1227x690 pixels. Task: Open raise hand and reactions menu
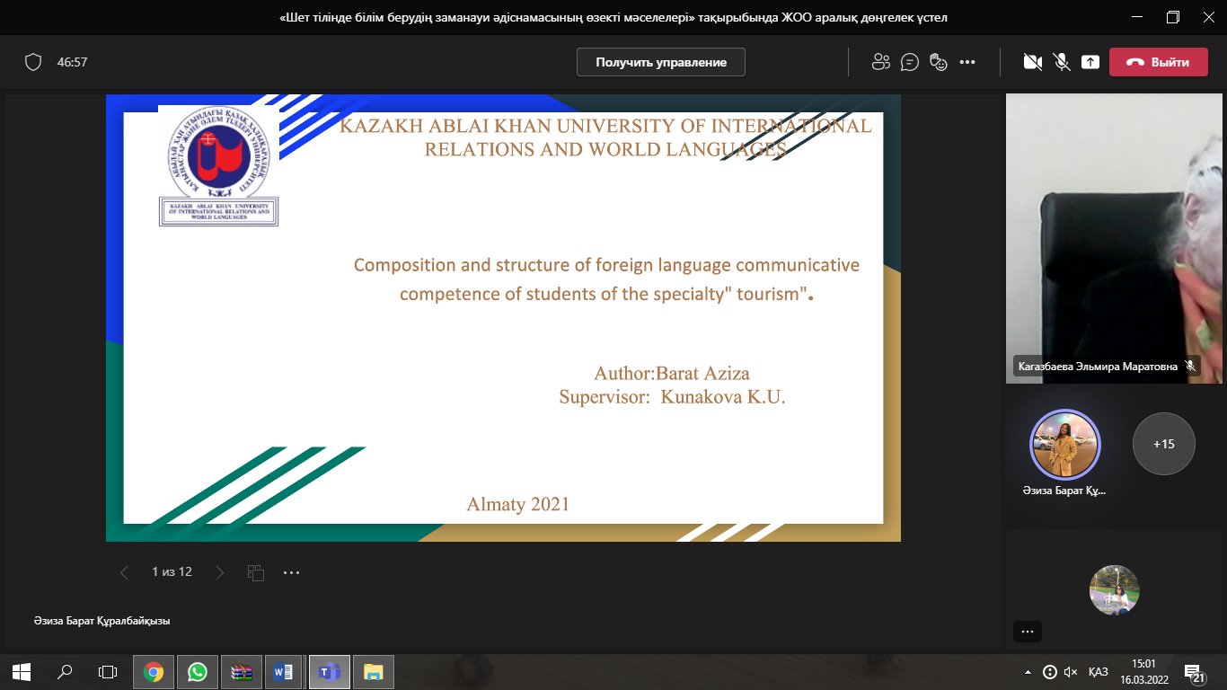(938, 62)
